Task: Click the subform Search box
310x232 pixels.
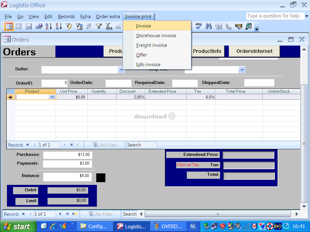Action: 142,145
